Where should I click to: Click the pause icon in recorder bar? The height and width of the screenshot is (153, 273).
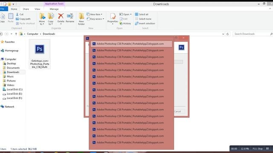coord(267,148)
